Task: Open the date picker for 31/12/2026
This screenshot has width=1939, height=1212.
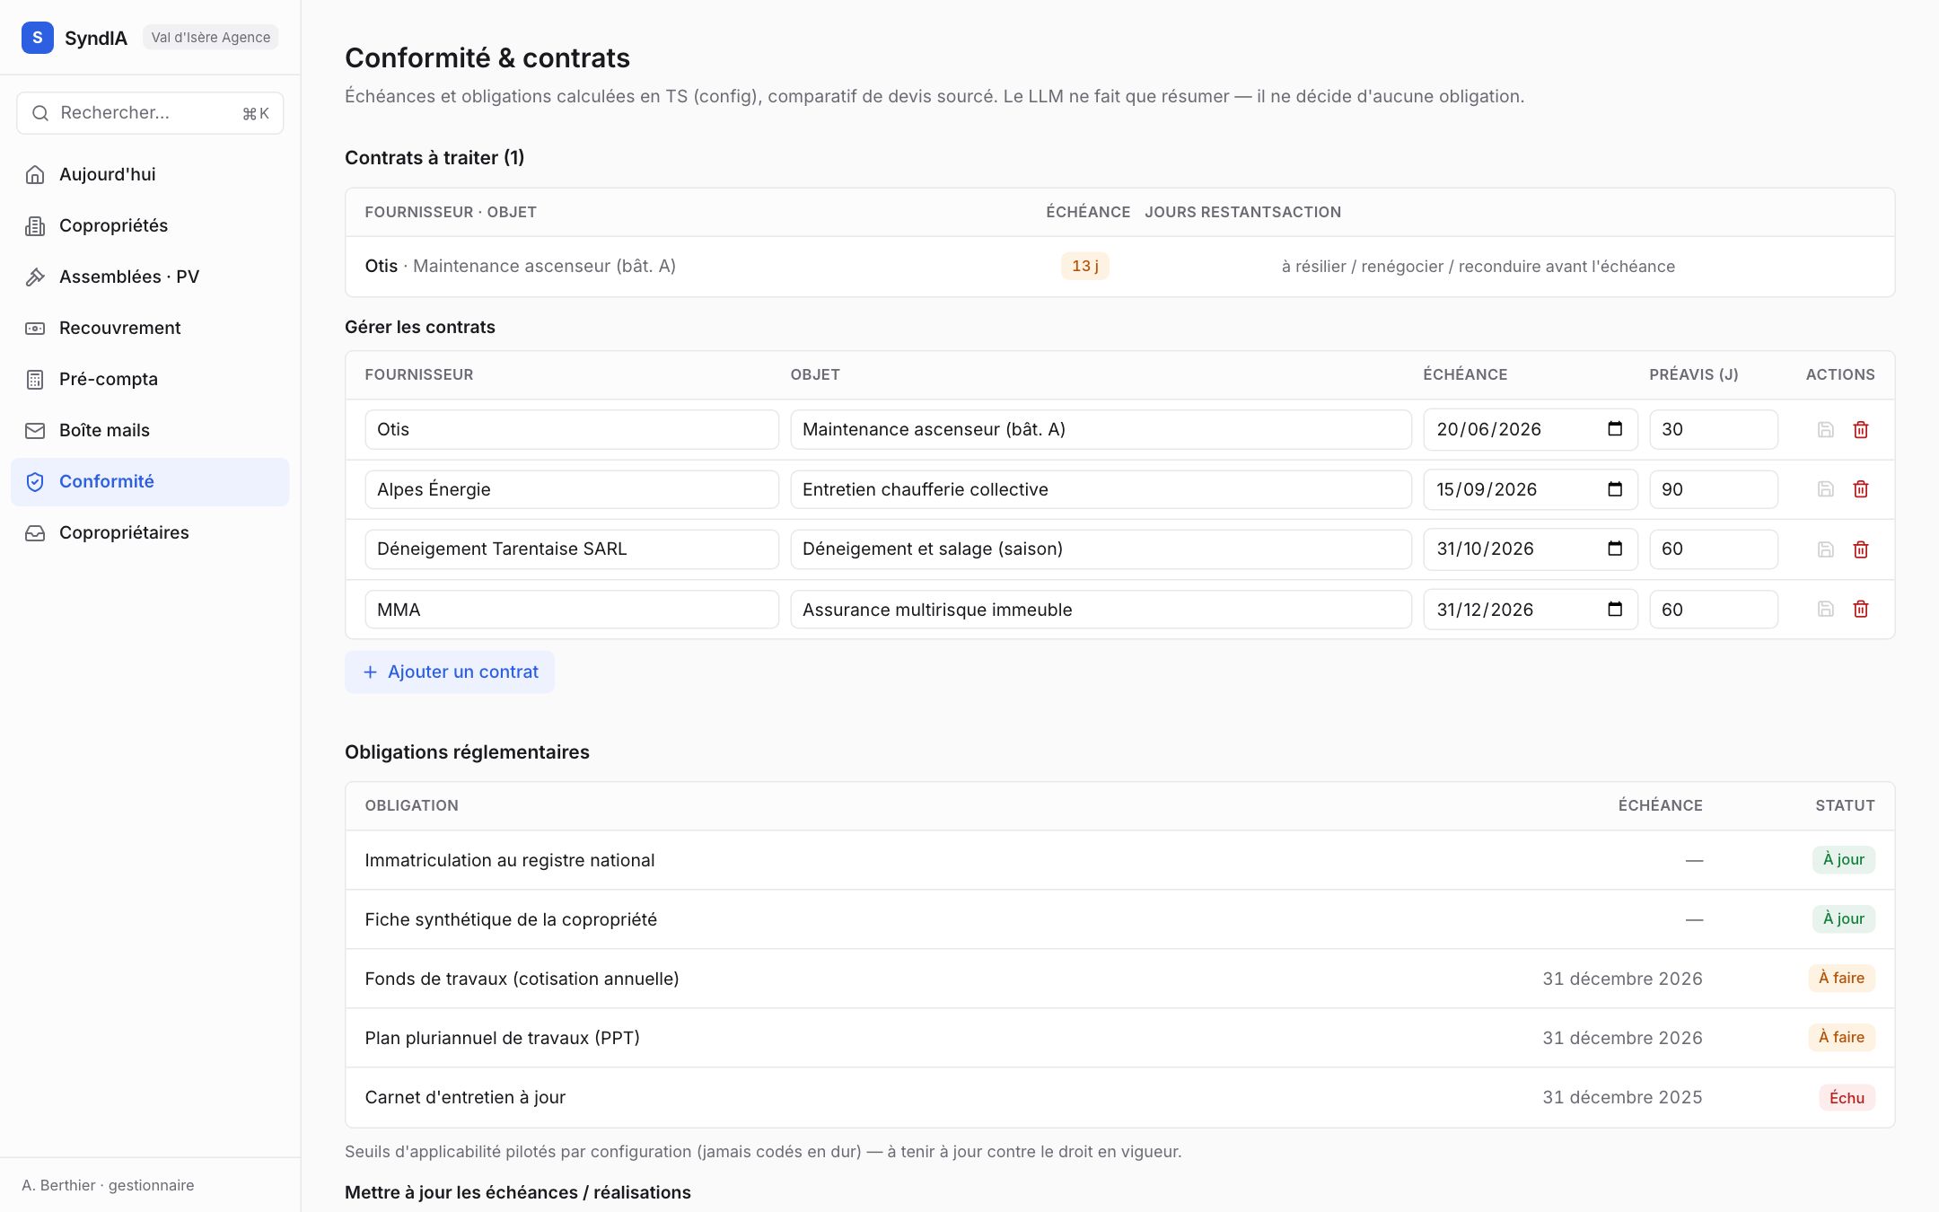Action: point(1615,609)
